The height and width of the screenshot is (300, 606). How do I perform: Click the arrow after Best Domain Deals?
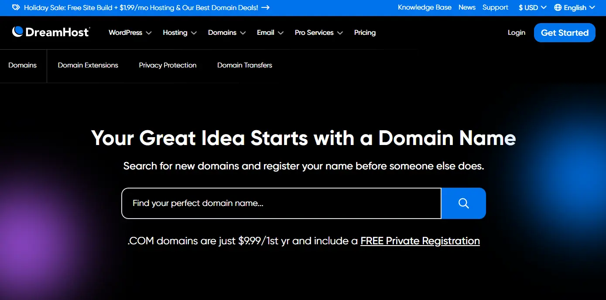(x=265, y=7)
